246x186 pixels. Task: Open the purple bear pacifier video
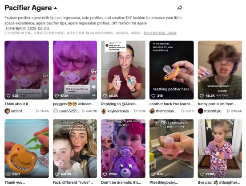tap(123, 149)
